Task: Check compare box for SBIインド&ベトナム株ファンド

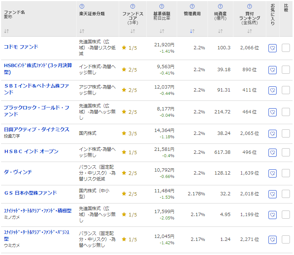Action: click(x=286, y=90)
